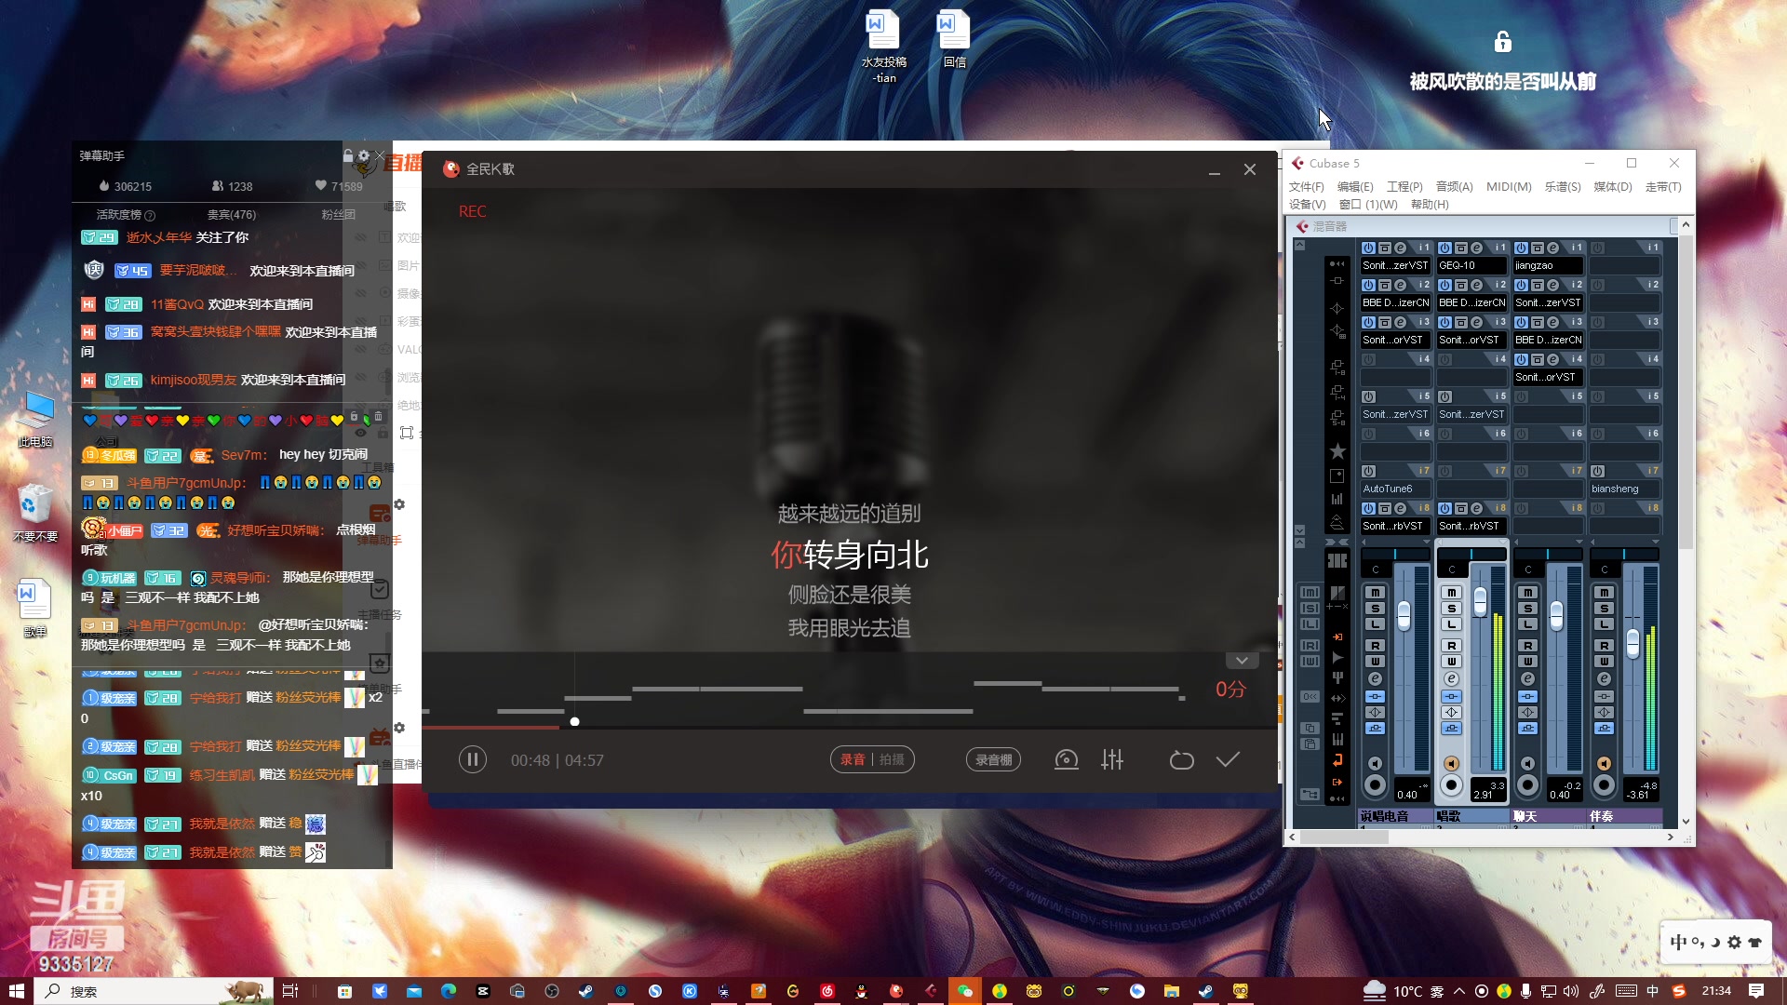The width and height of the screenshot is (1787, 1005).
Task: Click the AutoTune6 insert slot
Action: 1394,489
